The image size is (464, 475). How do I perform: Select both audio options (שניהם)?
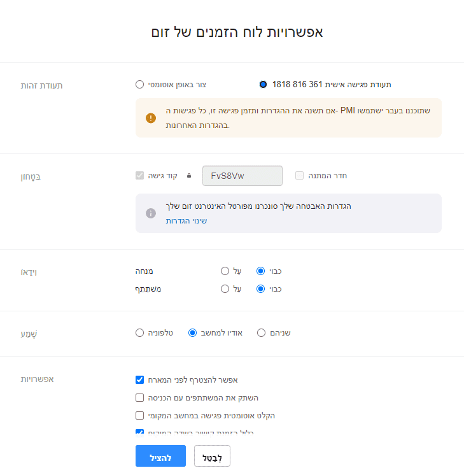pyautogui.click(x=261, y=332)
